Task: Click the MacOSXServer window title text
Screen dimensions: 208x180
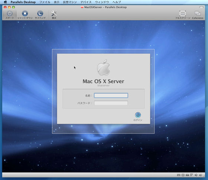Action: 105,7
